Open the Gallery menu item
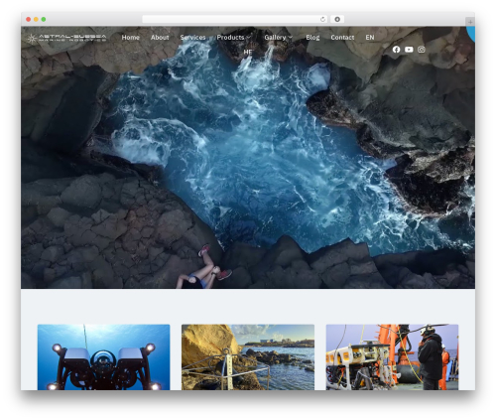Viewport: 496px width, 420px height. (x=275, y=38)
